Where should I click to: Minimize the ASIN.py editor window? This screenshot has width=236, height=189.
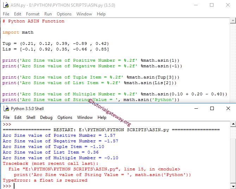pos(196,5)
